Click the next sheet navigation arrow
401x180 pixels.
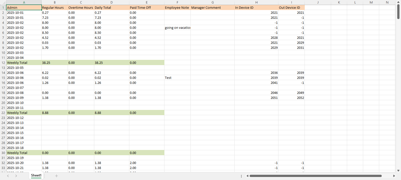click(x=16, y=176)
